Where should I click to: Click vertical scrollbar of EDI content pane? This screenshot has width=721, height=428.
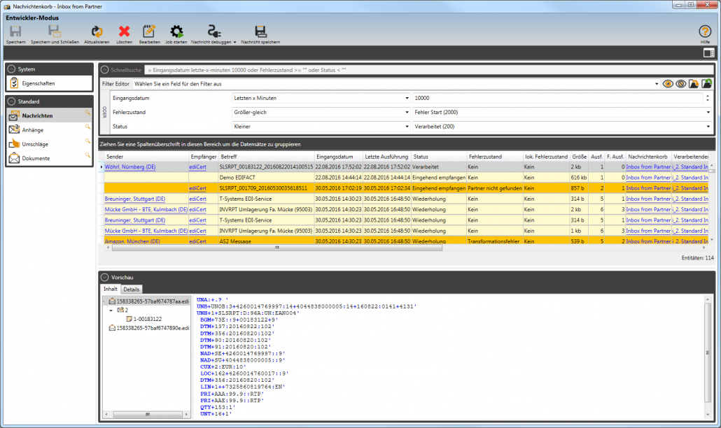click(708, 352)
